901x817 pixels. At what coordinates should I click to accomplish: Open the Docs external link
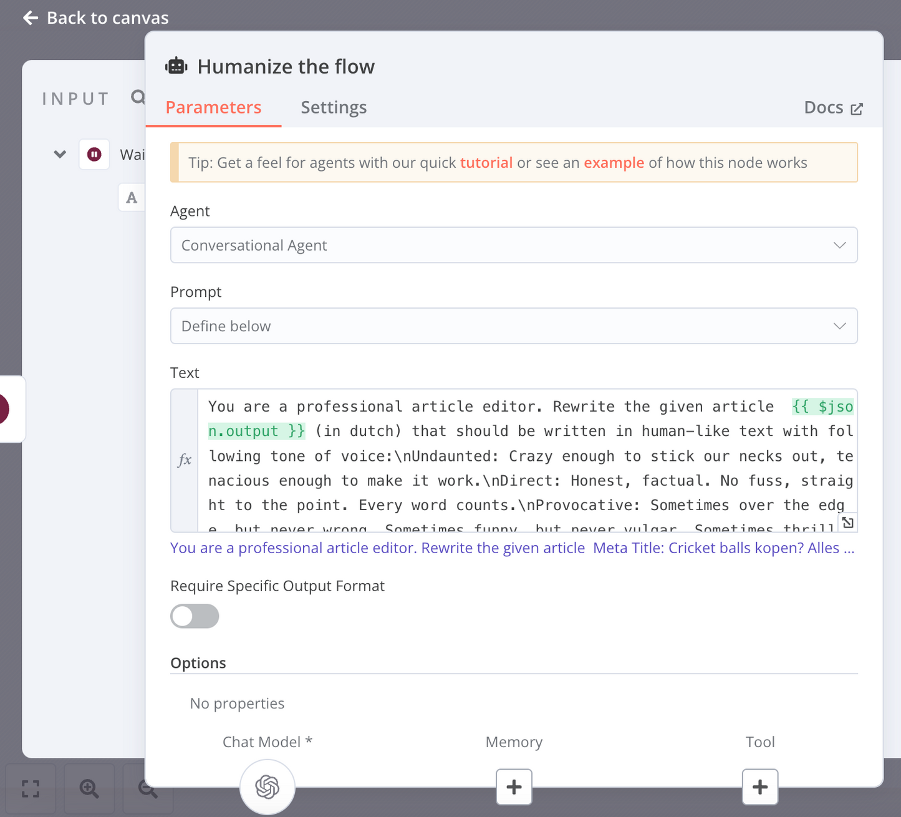(834, 108)
